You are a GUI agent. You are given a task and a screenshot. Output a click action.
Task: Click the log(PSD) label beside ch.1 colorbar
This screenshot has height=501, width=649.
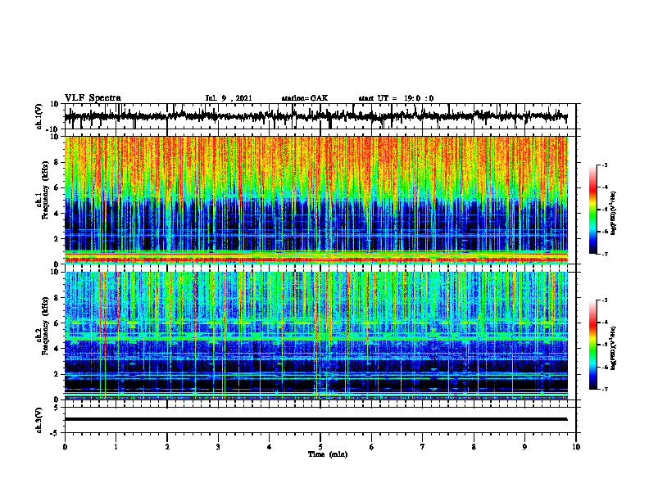[614, 213]
